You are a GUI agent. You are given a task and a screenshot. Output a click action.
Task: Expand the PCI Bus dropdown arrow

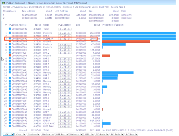point(137,134)
